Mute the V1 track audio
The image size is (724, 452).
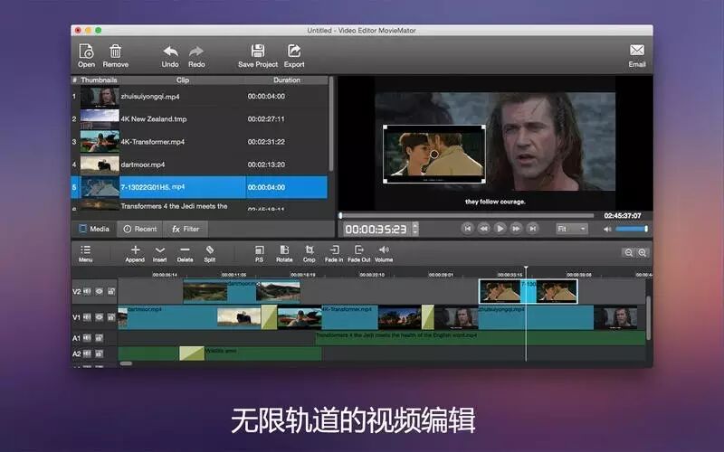(x=87, y=317)
